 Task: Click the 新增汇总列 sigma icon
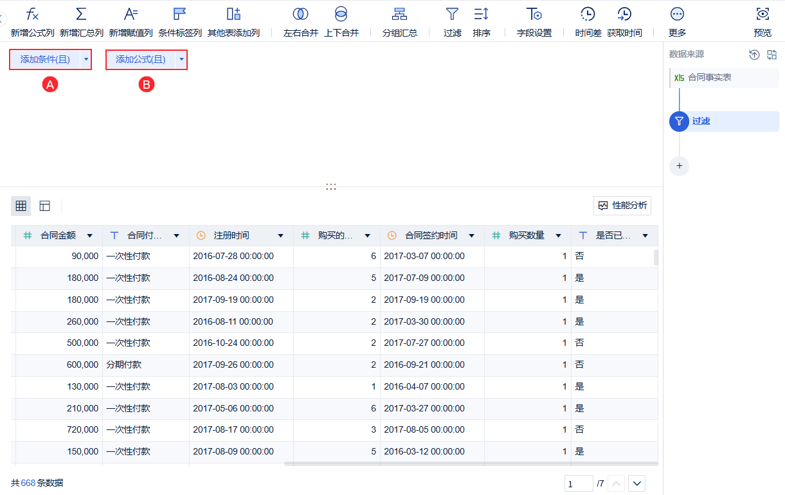point(81,14)
